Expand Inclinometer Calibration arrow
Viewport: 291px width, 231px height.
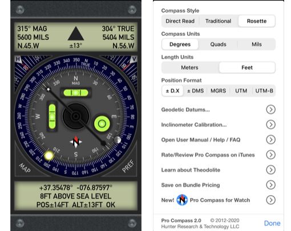pyautogui.click(x=270, y=125)
